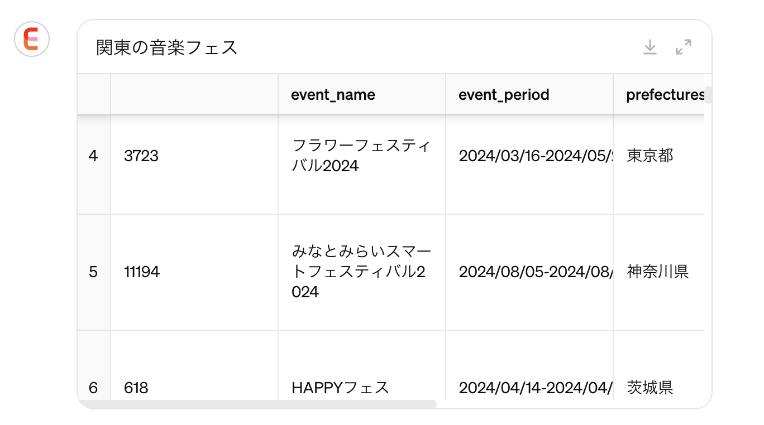Click the cell containing 618
Viewport: 764px width, 425px height.
tap(136, 388)
